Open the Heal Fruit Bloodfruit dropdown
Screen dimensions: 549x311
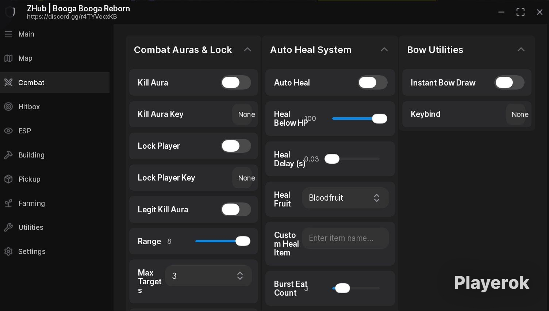click(x=345, y=198)
